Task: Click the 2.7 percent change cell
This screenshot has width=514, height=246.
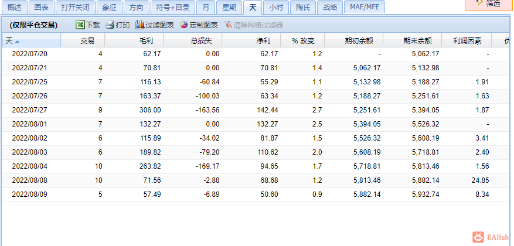Action: click(317, 110)
